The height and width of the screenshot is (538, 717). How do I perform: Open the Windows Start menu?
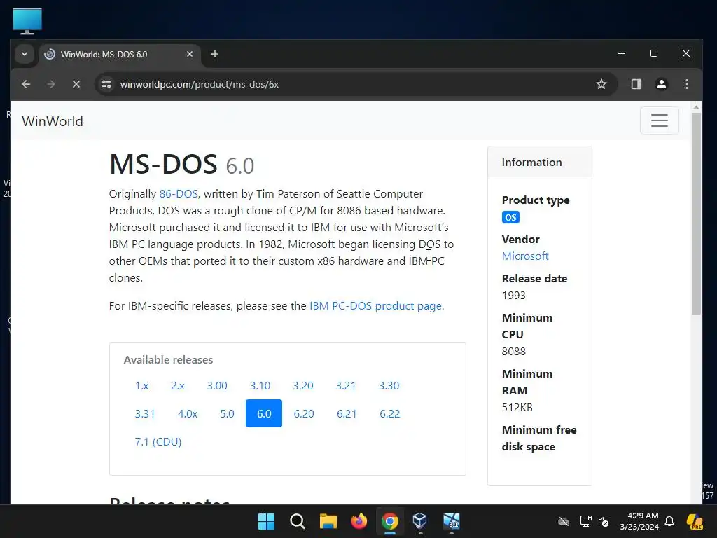click(x=266, y=521)
